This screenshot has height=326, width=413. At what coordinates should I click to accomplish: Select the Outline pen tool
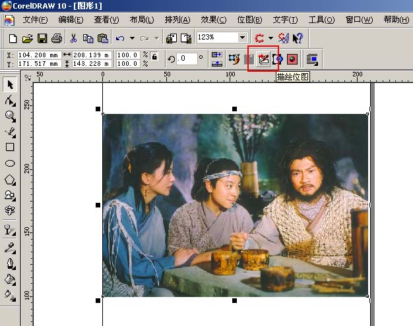[10, 263]
